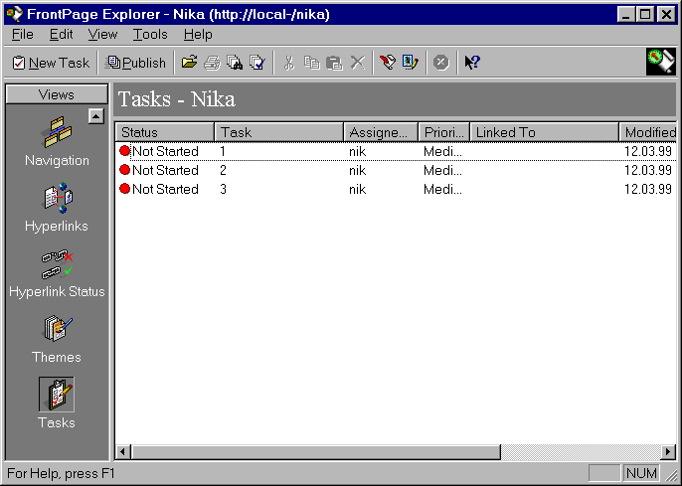Open the Edit menu
The image size is (682, 486).
pyautogui.click(x=61, y=35)
